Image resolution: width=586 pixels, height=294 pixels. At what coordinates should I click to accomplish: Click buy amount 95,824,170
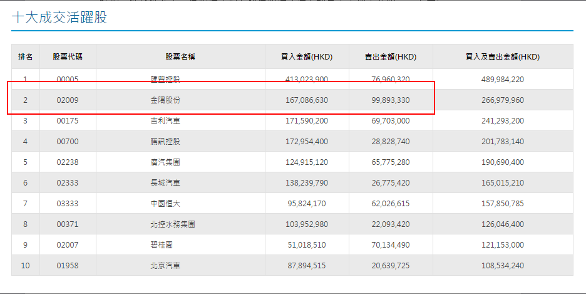(307, 204)
